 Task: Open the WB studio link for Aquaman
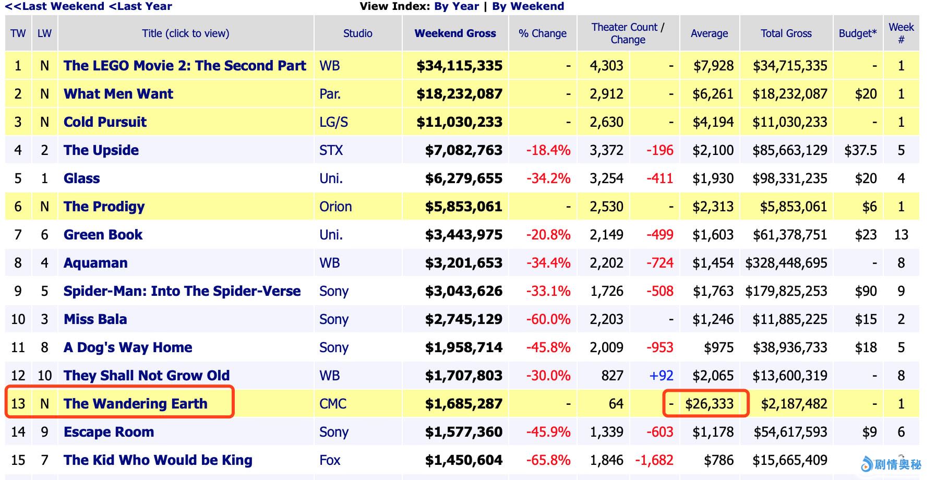pyautogui.click(x=330, y=263)
